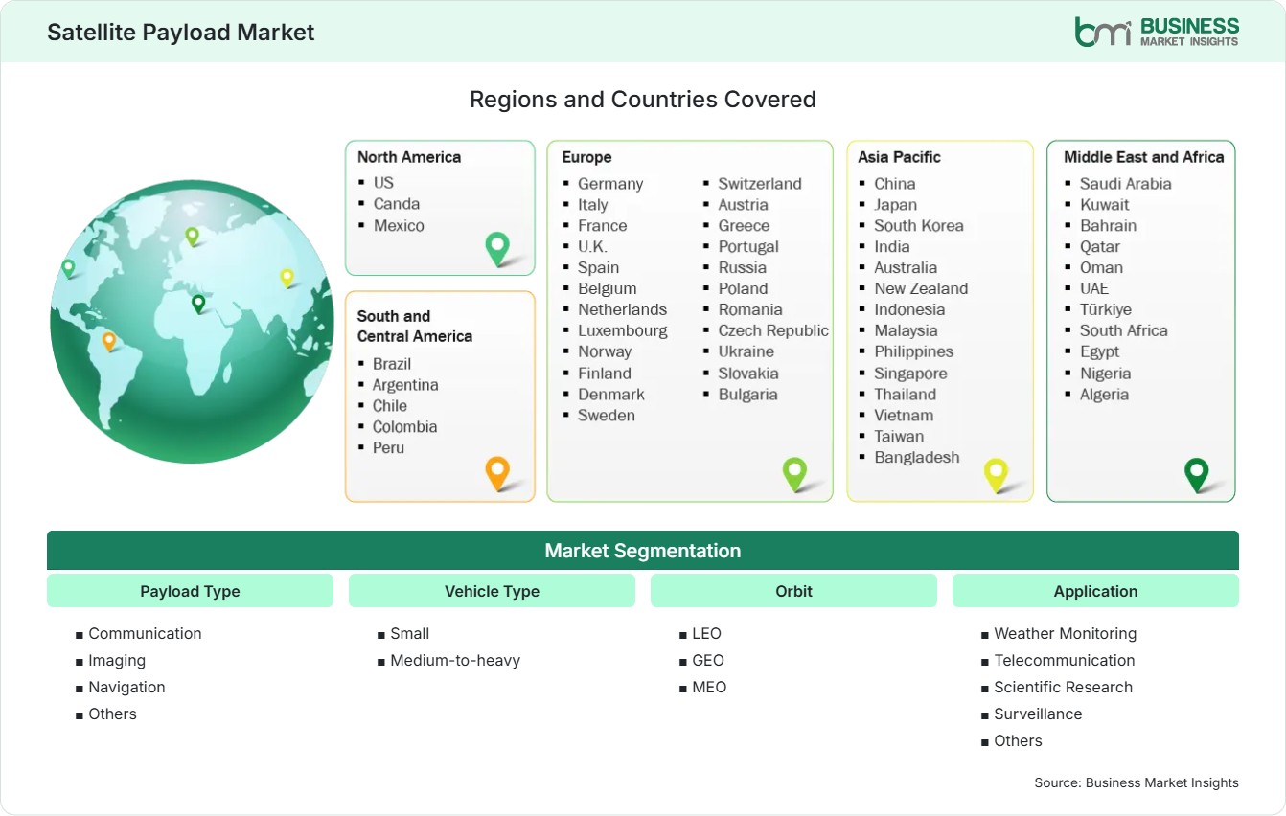
Task: Click New Zealand in Asia Pacific list
Action: pyautogui.click(x=921, y=288)
